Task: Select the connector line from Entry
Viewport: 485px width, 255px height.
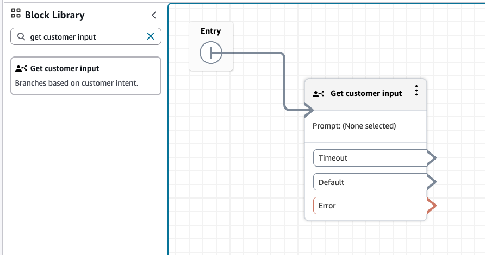Action: pyautogui.click(x=284, y=81)
